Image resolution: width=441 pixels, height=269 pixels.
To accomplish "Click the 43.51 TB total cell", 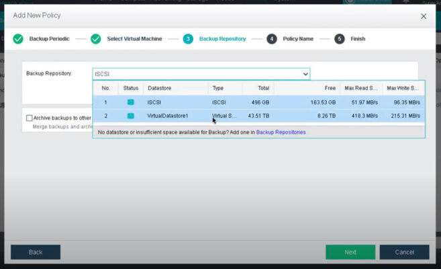I will [x=258, y=116].
